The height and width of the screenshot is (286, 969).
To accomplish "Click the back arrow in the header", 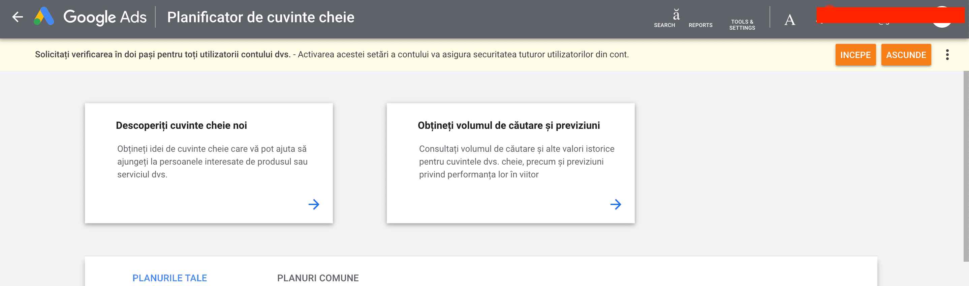I will [17, 17].
